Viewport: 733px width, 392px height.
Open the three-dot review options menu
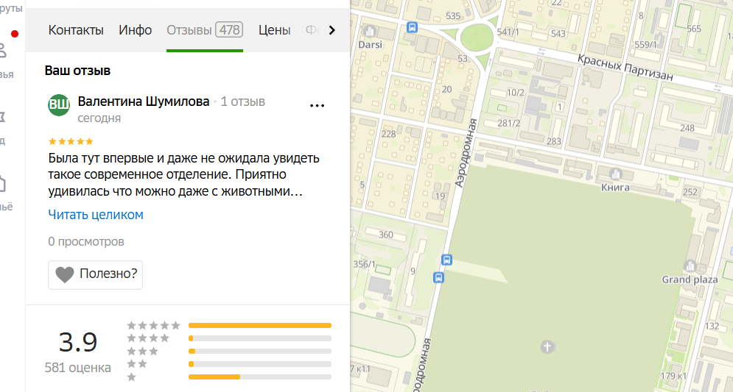click(x=317, y=106)
